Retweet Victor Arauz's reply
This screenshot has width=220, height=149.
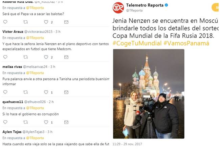25,57
